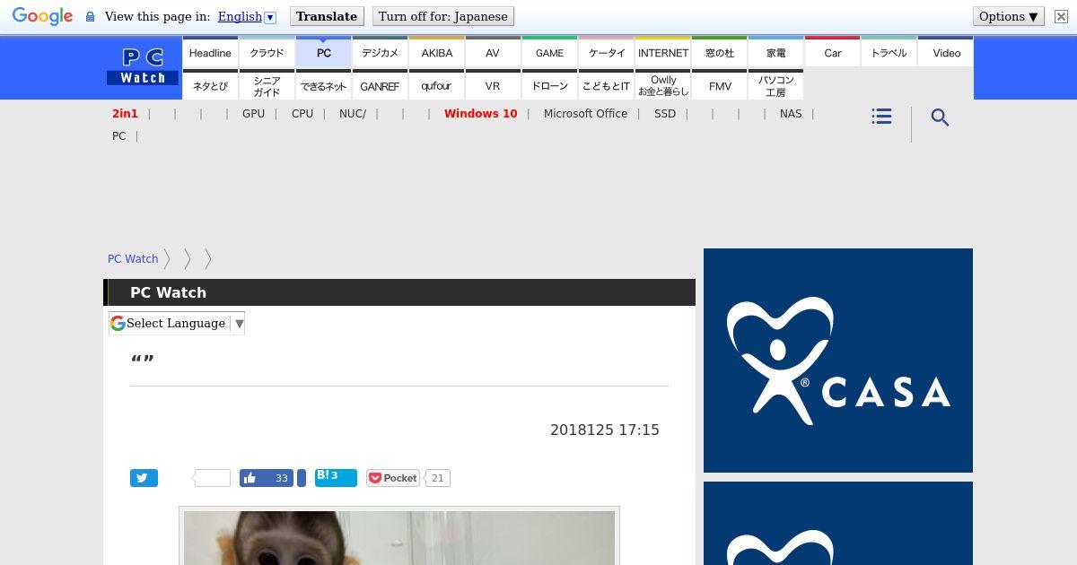Share article via Twitter bird button
Screen dimensions: 1077x565
click(x=144, y=478)
